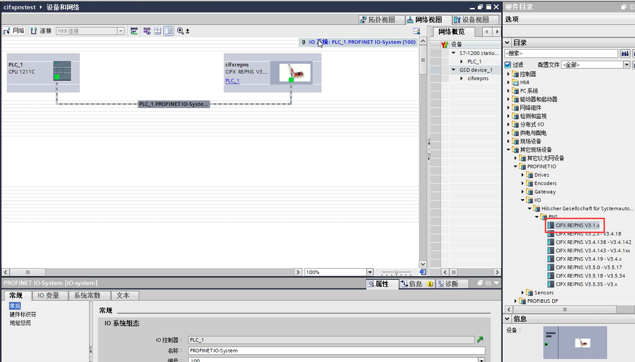Click the green arrow beside IO controller field
Screen dimensions: 635x362
pos(480,340)
